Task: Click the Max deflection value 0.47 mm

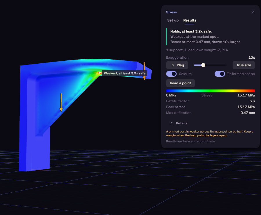Action: click(248, 113)
